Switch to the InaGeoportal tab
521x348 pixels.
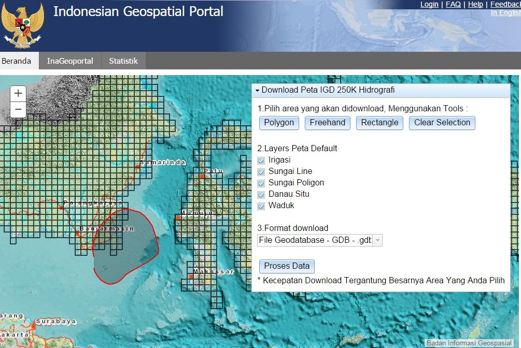point(70,61)
